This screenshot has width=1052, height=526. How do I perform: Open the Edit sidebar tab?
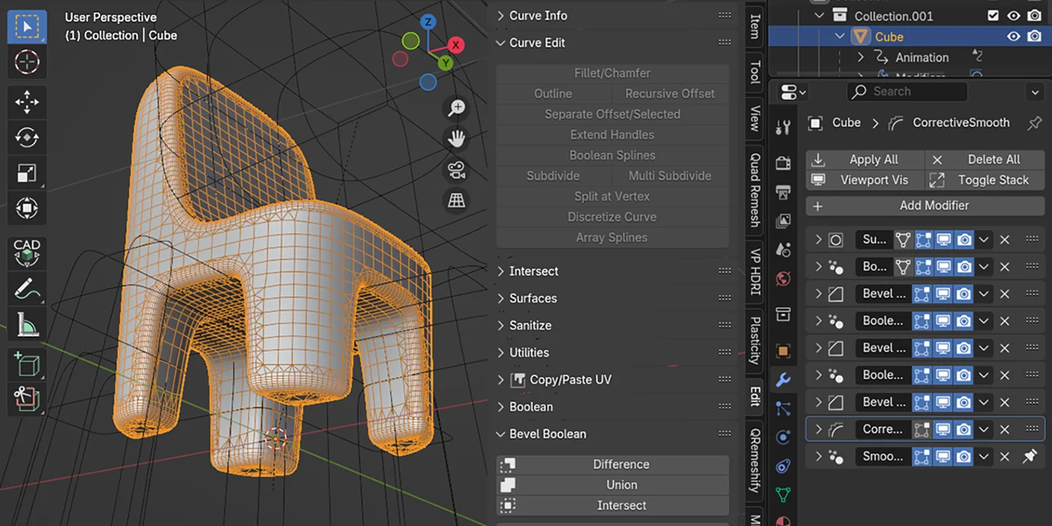[x=753, y=397]
